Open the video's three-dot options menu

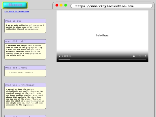tap(145, 56)
